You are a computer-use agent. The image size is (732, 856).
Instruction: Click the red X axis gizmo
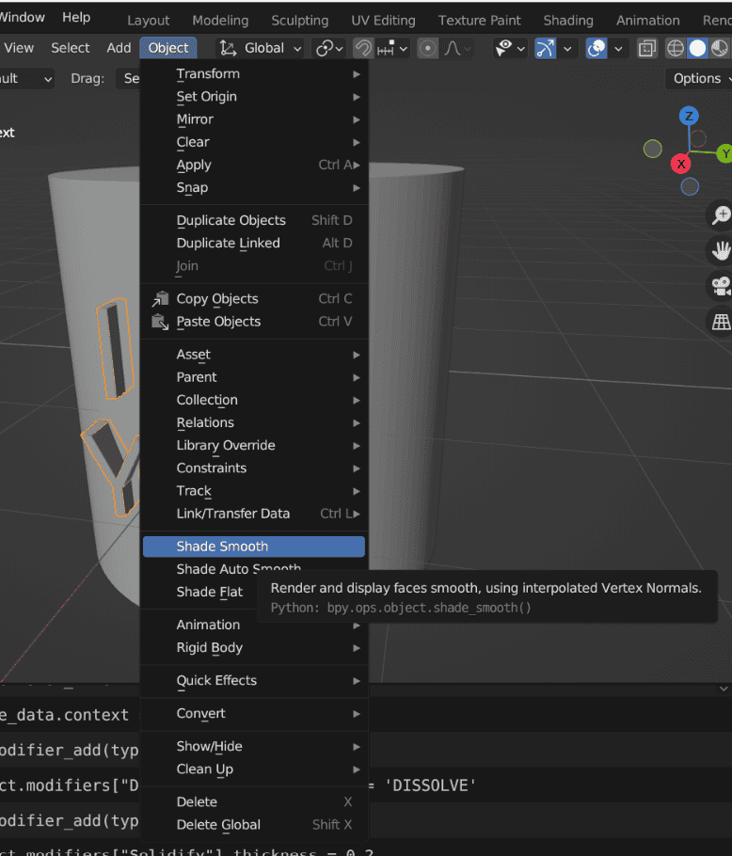pyautogui.click(x=680, y=164)
